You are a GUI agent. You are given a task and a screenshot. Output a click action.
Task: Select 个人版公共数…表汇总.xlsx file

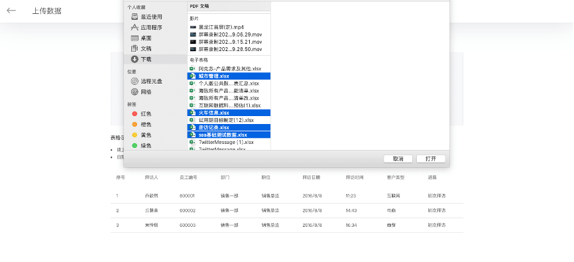pyautogui.click(x=229, y=83)
